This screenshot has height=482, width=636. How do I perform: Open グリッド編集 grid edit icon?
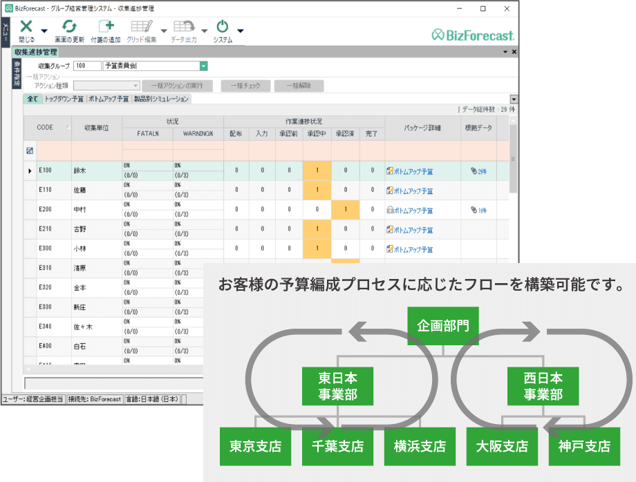click(142, 26)
